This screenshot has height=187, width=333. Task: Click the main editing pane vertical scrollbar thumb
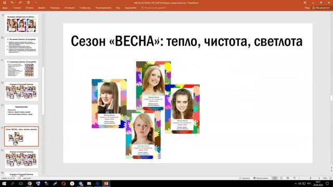331,98
